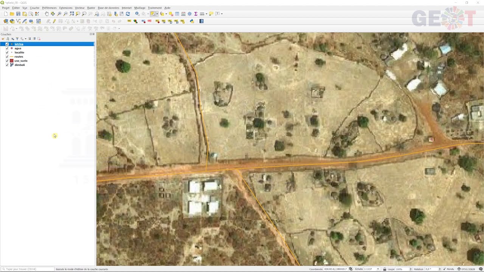Viewport: 484px width, 272px height.
Task: Select the routes layer name
Action: [19, 57]
